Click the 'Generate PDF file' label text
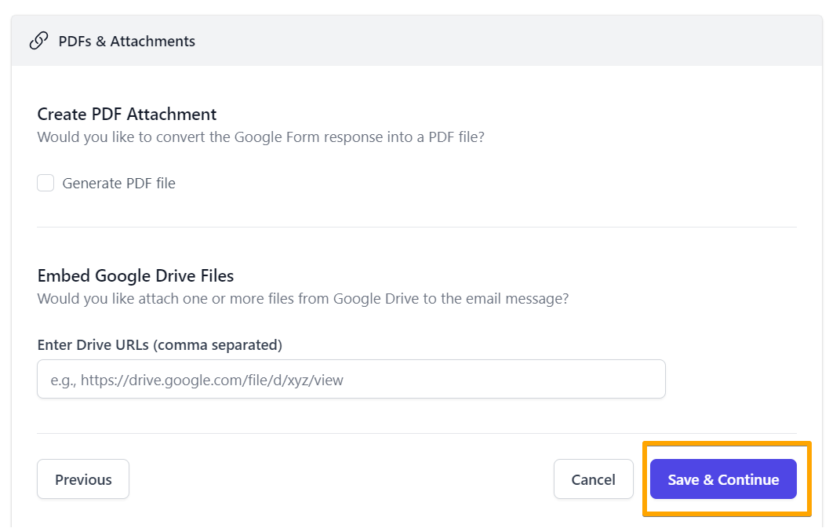This screenshot has height=528, width=829. pos(118,184)
